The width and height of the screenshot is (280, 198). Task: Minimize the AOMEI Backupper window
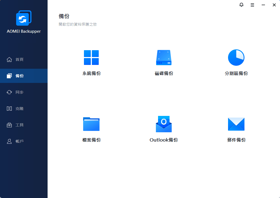pos(263,5)
